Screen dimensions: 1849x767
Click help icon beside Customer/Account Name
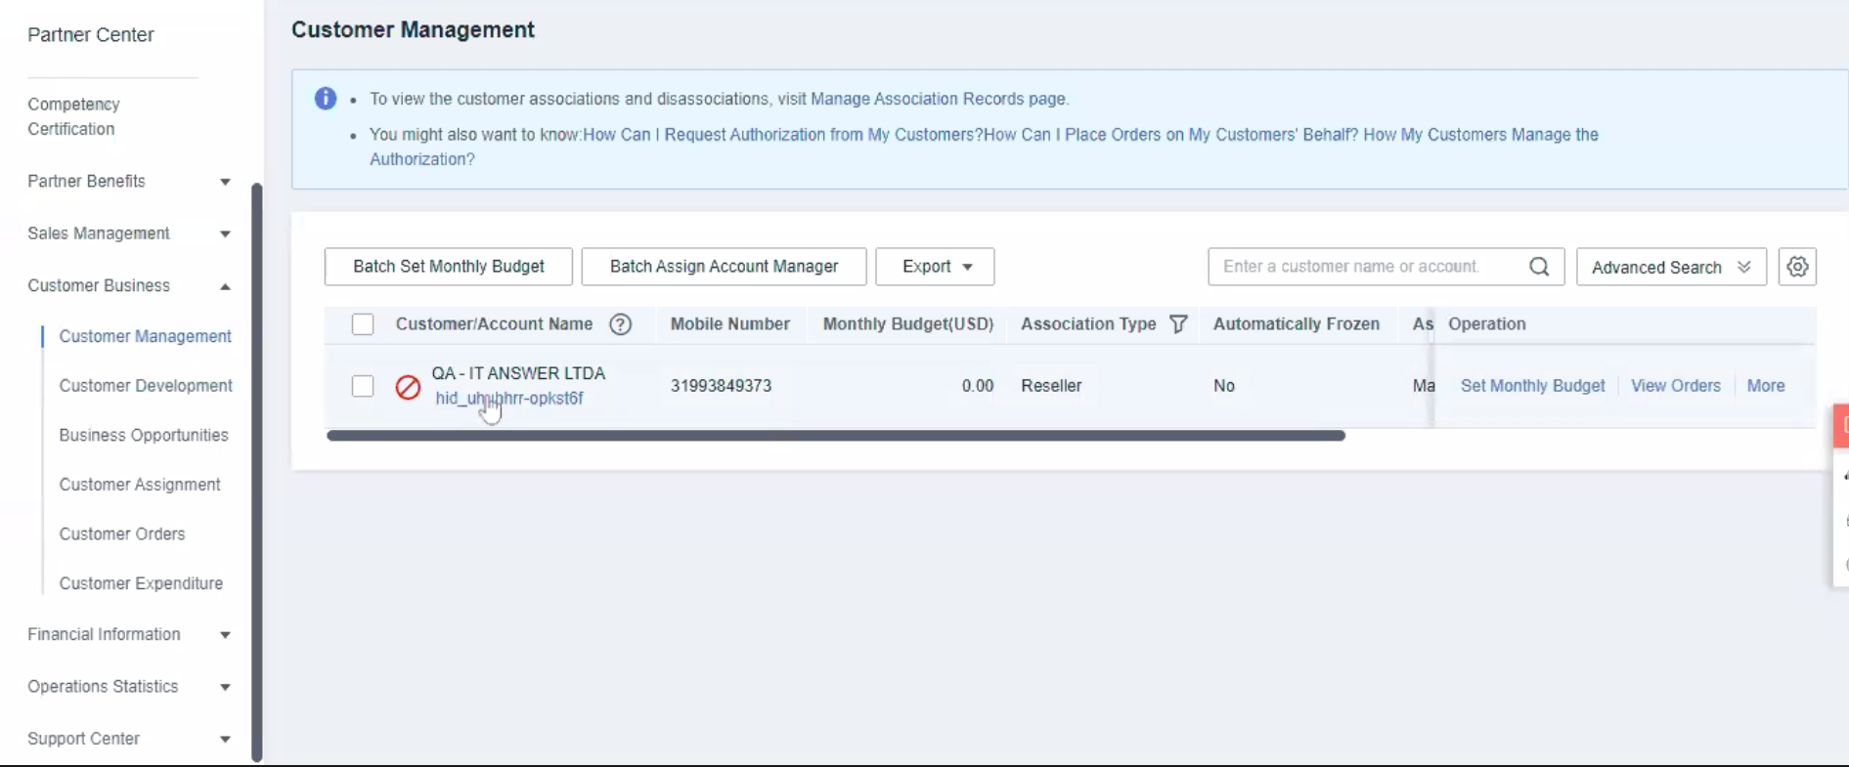coord(620,324)
